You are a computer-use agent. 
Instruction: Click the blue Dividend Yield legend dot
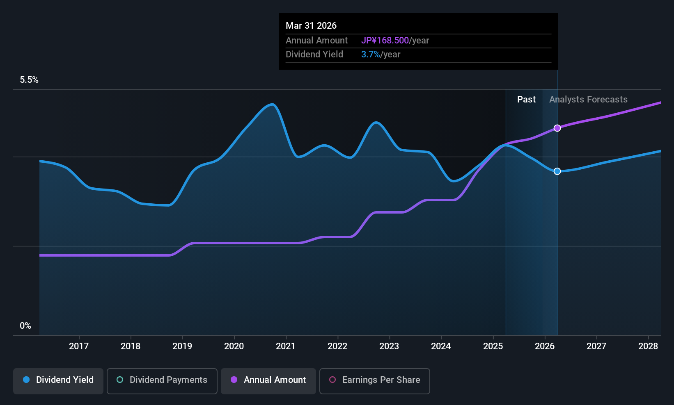pyautogui.click(x=26, y=380)
